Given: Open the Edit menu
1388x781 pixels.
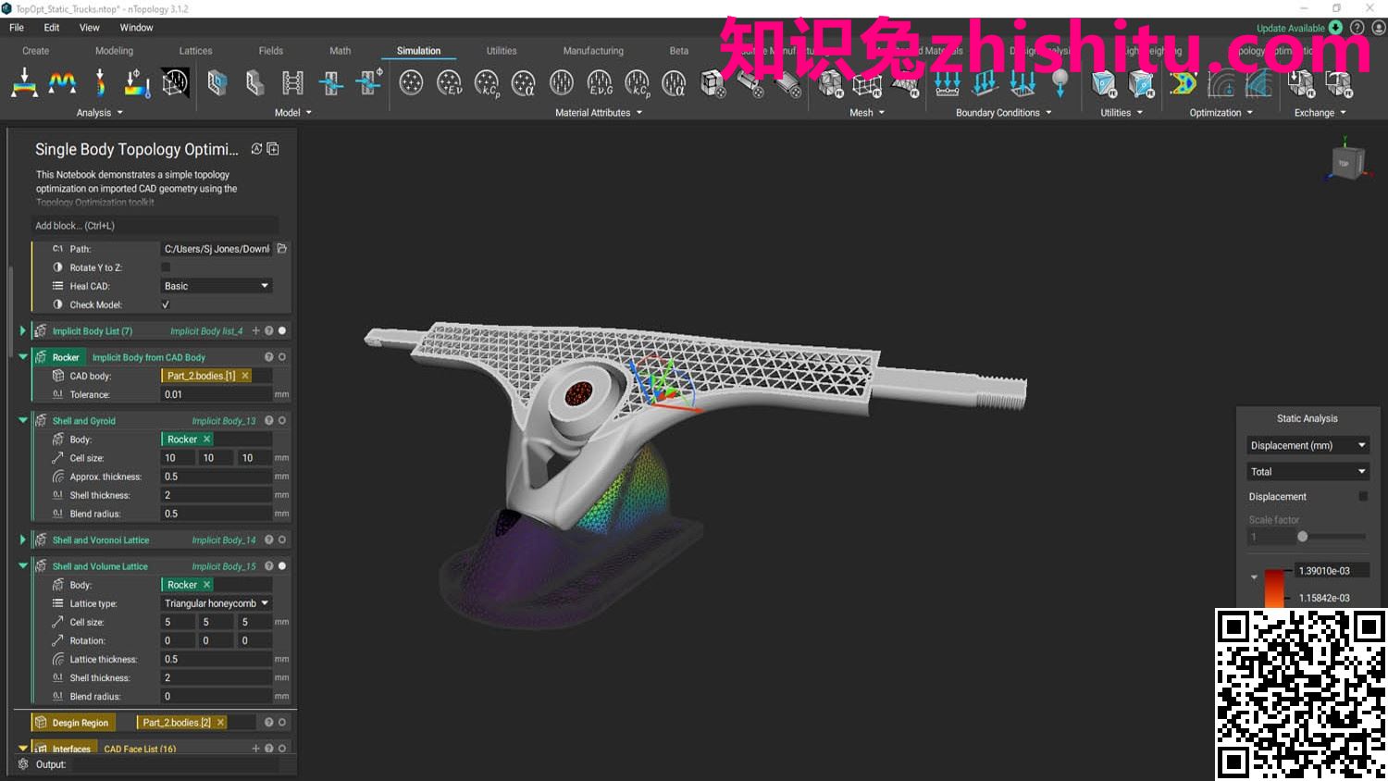Looking at the screenshot, I should pos(52,28).
